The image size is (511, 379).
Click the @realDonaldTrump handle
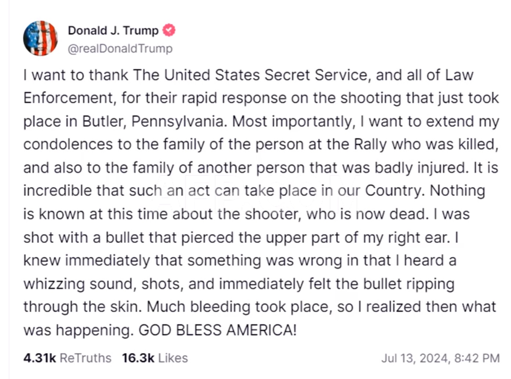[x=120, y=48]
